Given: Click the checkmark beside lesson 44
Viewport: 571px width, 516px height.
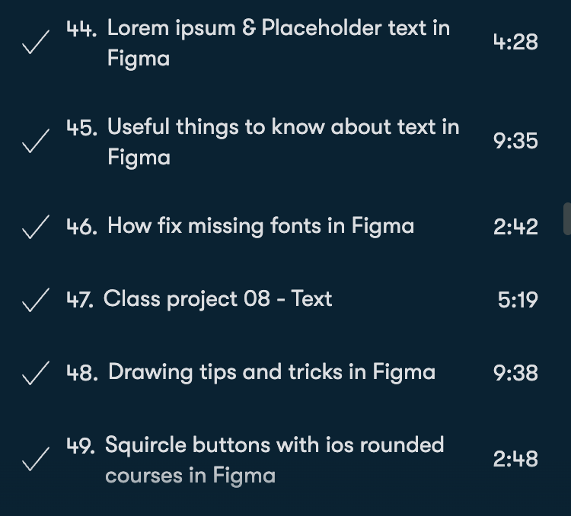Looking at the screenshot, I should point(34,44).
